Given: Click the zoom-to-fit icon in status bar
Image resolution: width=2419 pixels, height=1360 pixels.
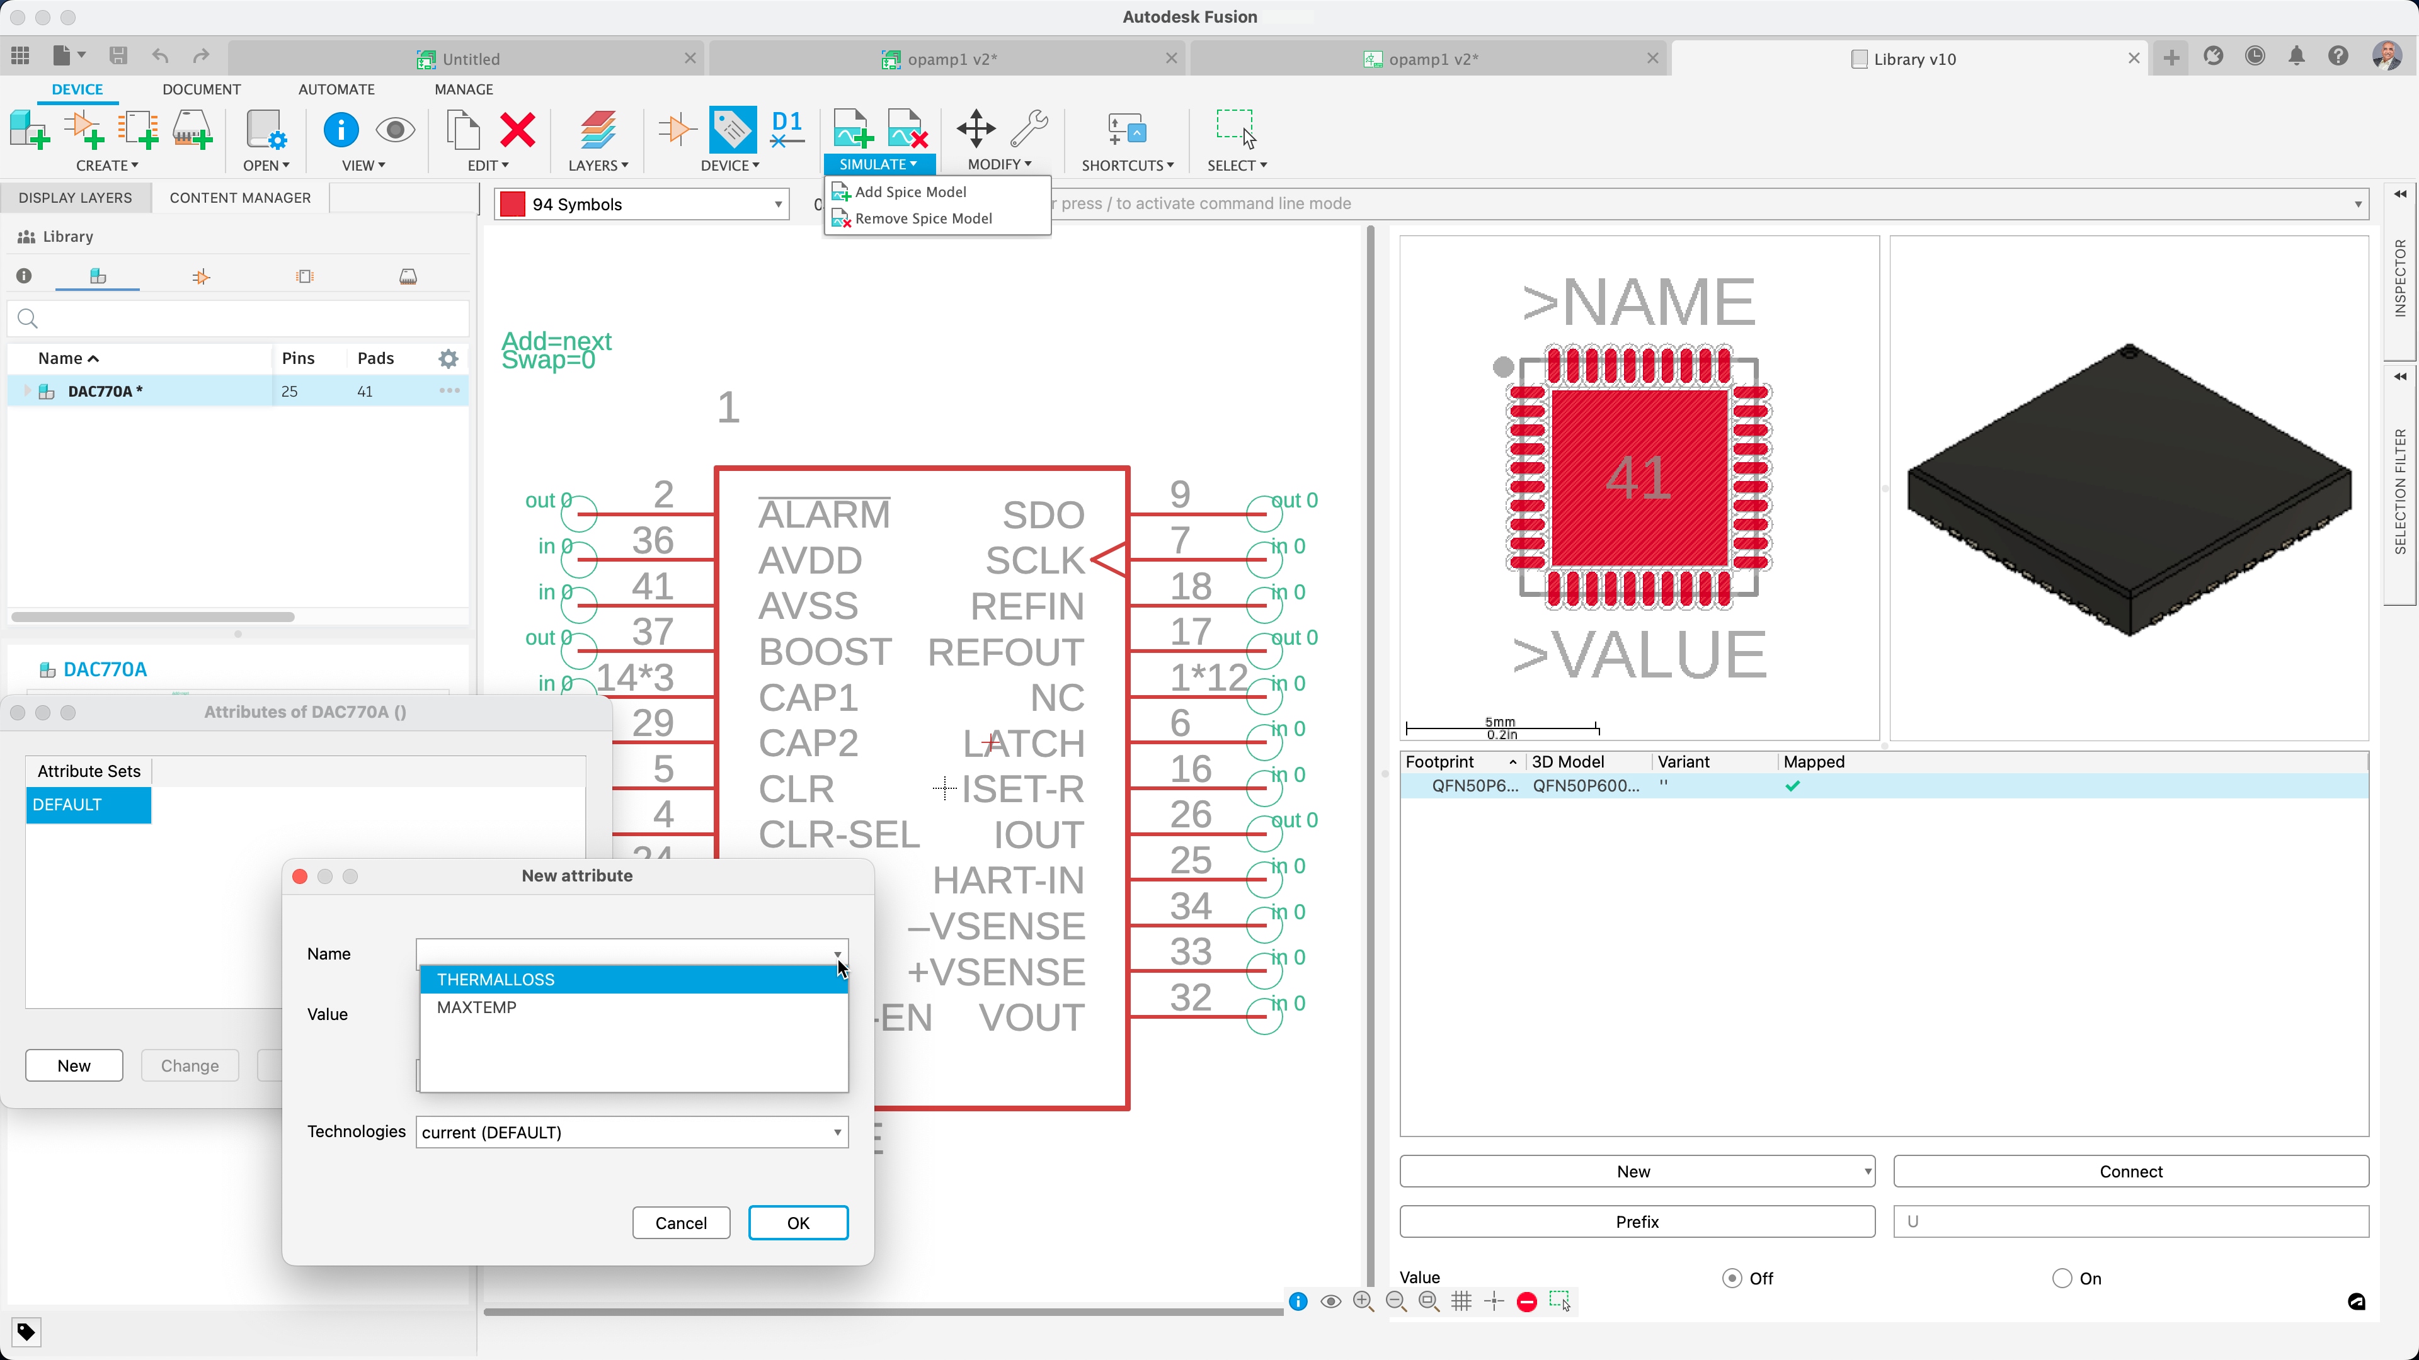Looking at the screenshot, I should [1427, 1302].
